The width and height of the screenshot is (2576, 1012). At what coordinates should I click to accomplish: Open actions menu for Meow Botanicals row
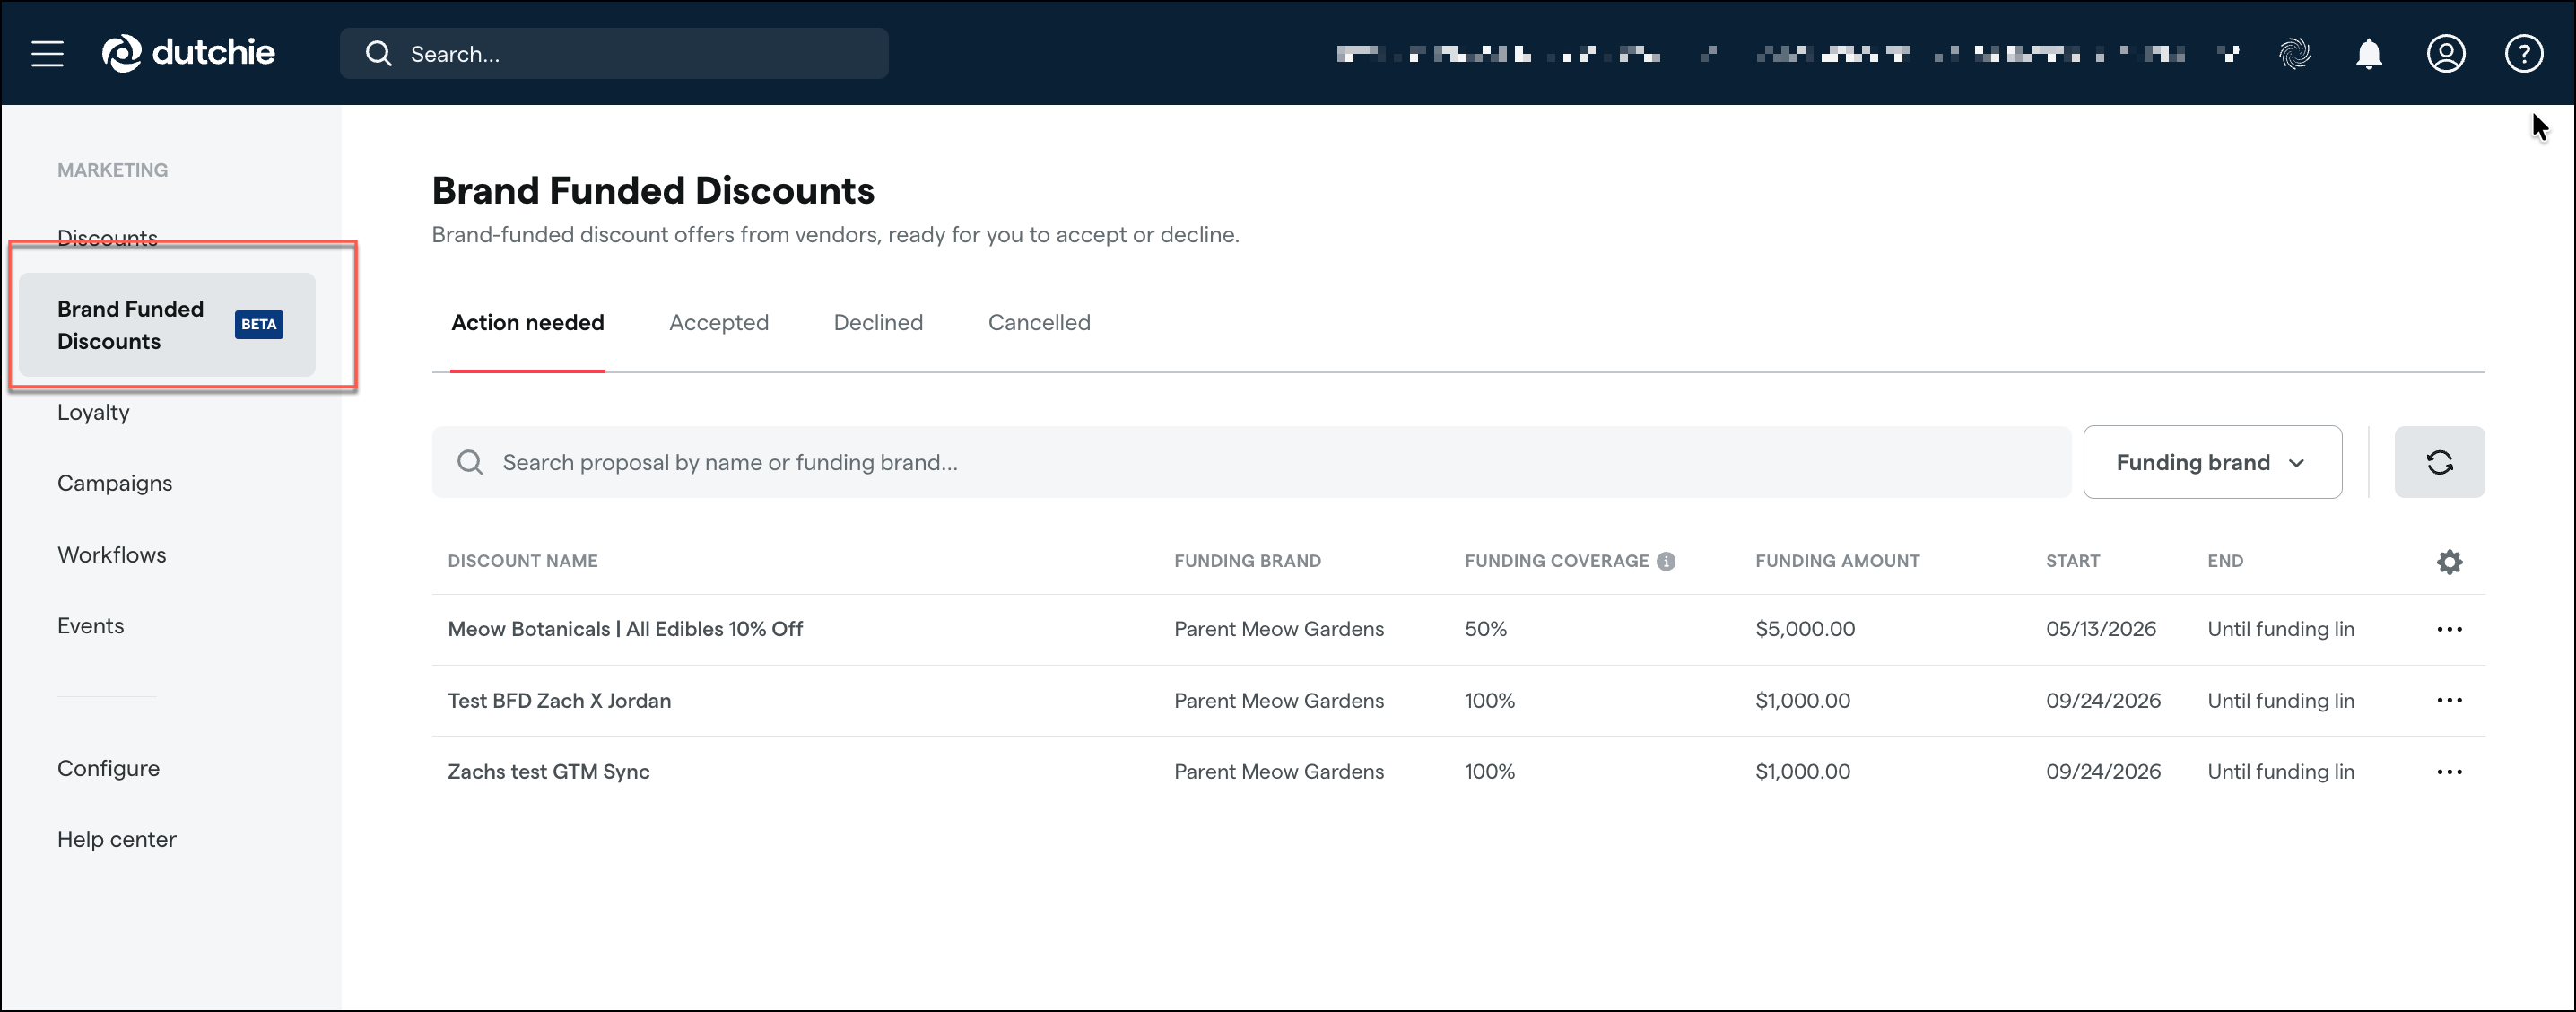tap(2448, 630)
